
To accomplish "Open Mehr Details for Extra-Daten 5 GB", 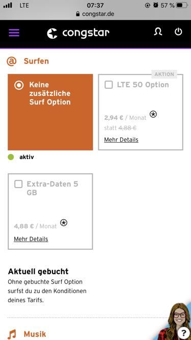I will coord(31,239).
